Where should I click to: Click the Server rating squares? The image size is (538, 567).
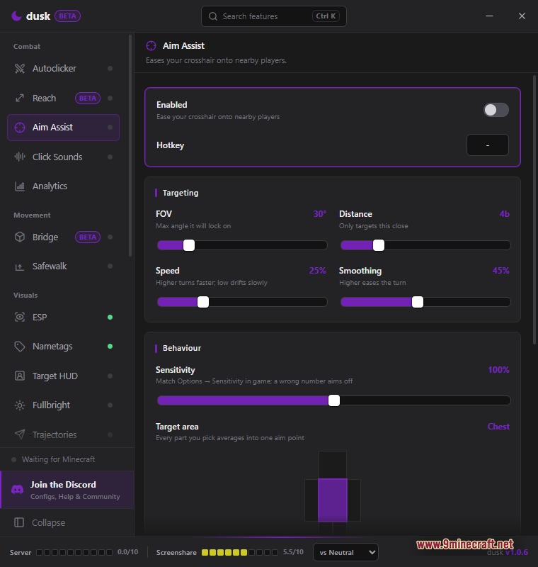click(74, 552)
